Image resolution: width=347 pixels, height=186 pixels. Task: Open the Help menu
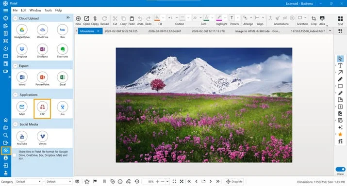point(59,10)
